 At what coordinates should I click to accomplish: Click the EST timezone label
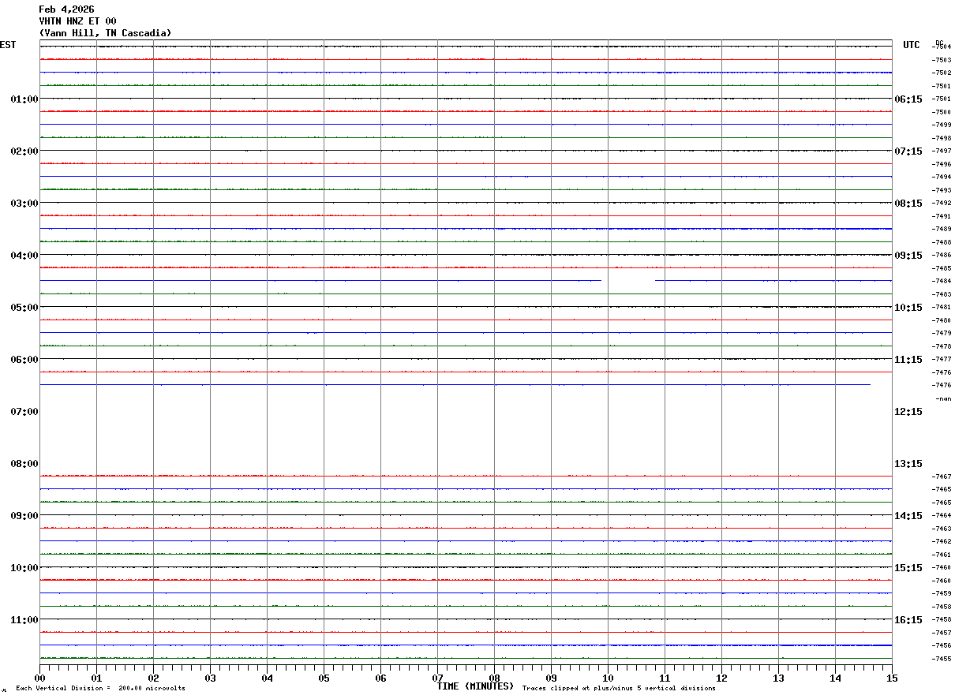[x=8, y=45]
